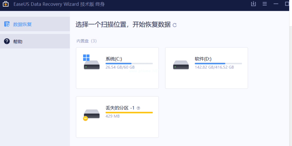This screenshot has width=292, height=146.
Task: Click the EaseUS app logo icon
Action: (6, 4)
